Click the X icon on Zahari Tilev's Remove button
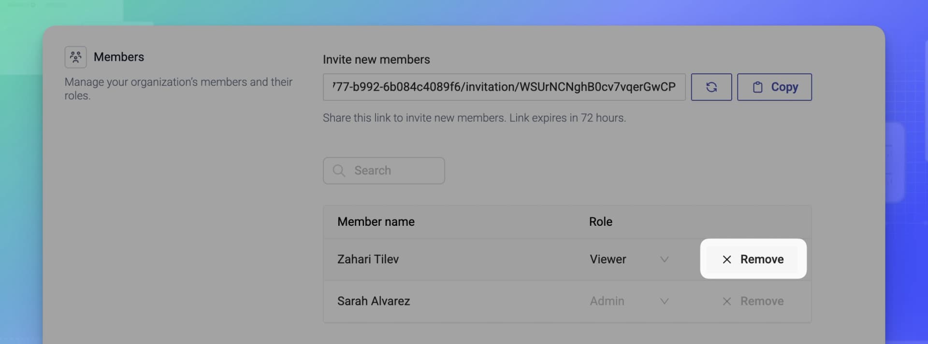Viewport: 928px width, 344px height. (x=727, y=259)
